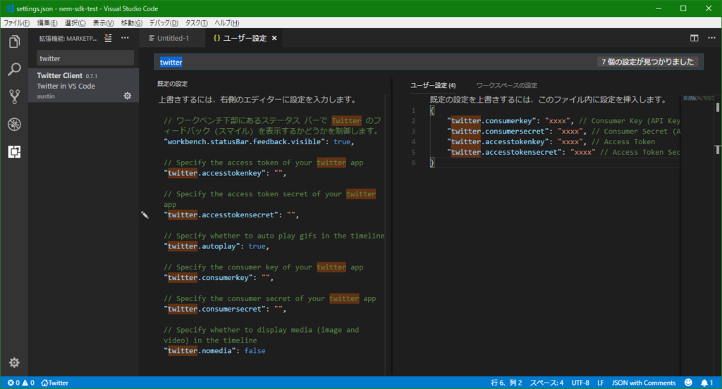Open the Manage gear in activity bar
The width and height of the screenshot is (722, 389).
point(14,362)
